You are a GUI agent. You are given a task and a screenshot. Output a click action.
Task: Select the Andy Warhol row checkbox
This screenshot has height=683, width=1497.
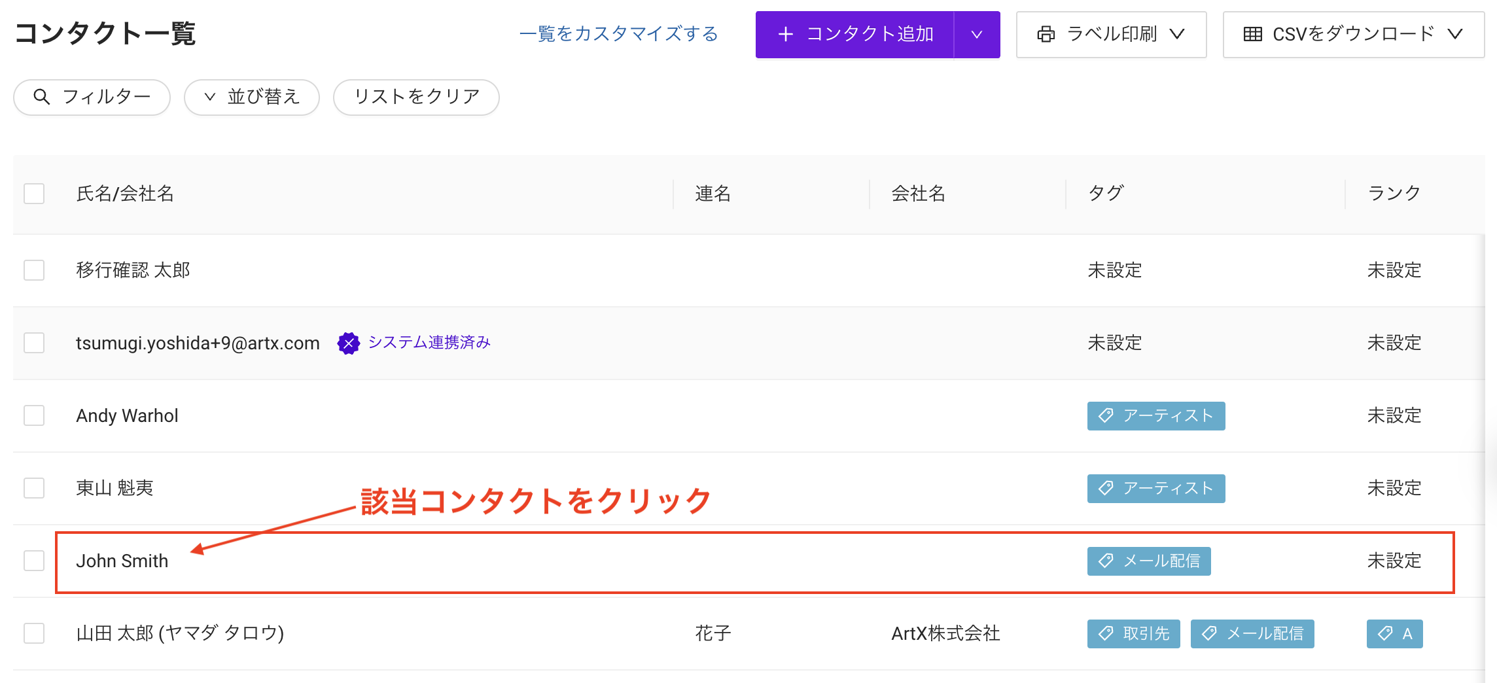[x=34, y=415]
